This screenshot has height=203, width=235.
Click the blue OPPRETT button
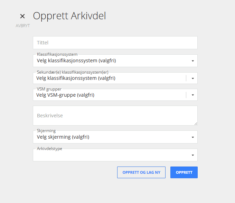click(x=184, y=172)
